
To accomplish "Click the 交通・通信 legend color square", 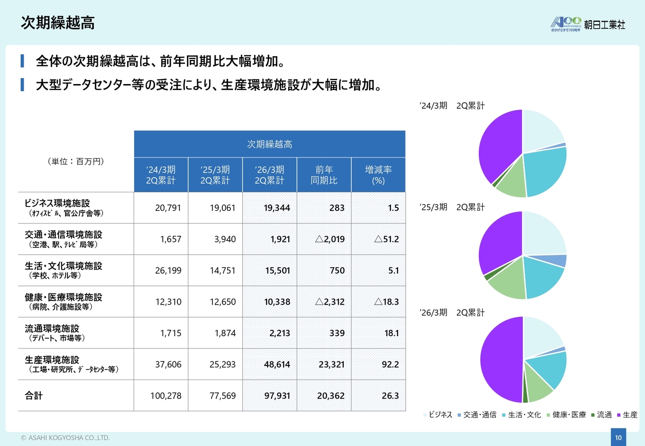I will [x=459, y=415].
